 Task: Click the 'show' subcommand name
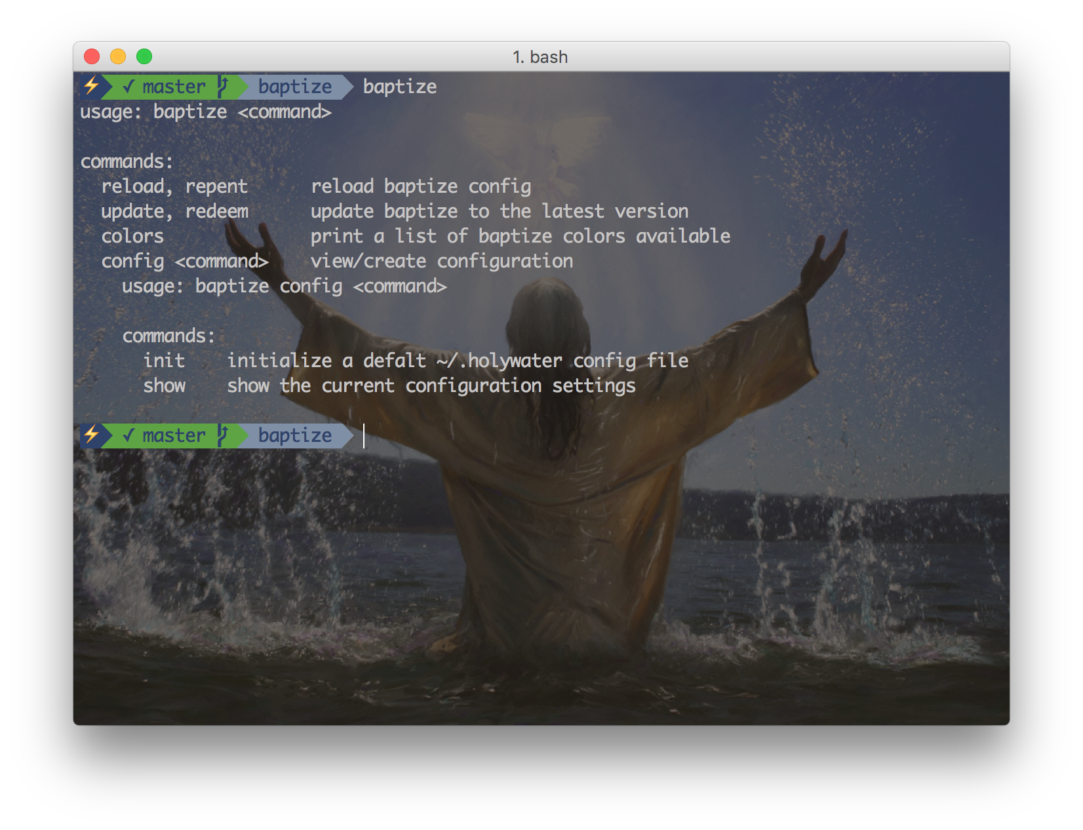pos(164,385)
